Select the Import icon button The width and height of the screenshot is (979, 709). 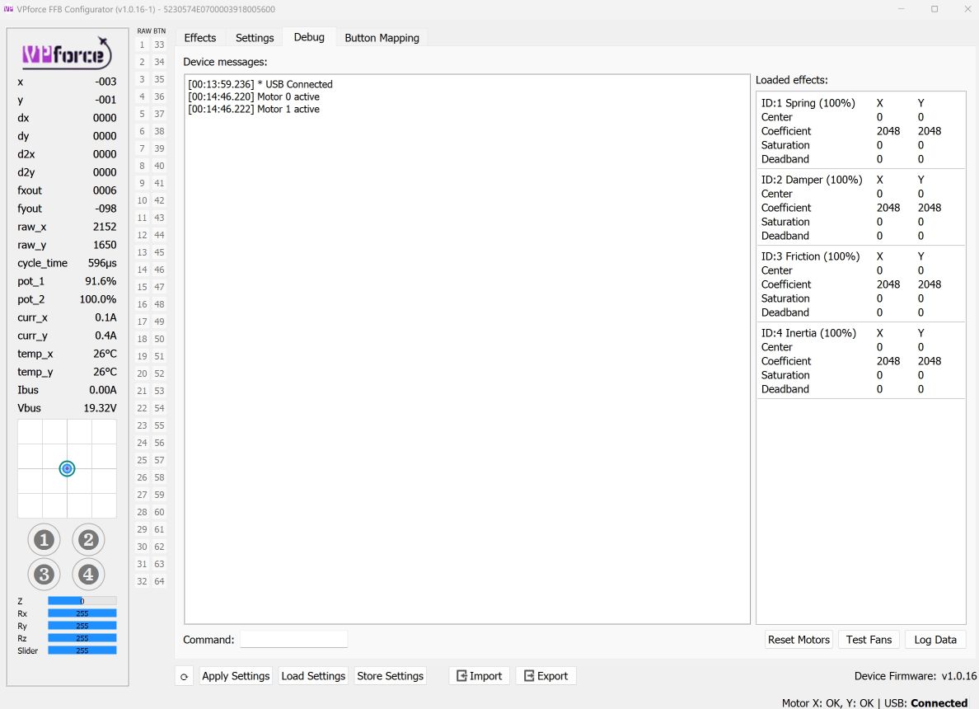click(479, 675)
